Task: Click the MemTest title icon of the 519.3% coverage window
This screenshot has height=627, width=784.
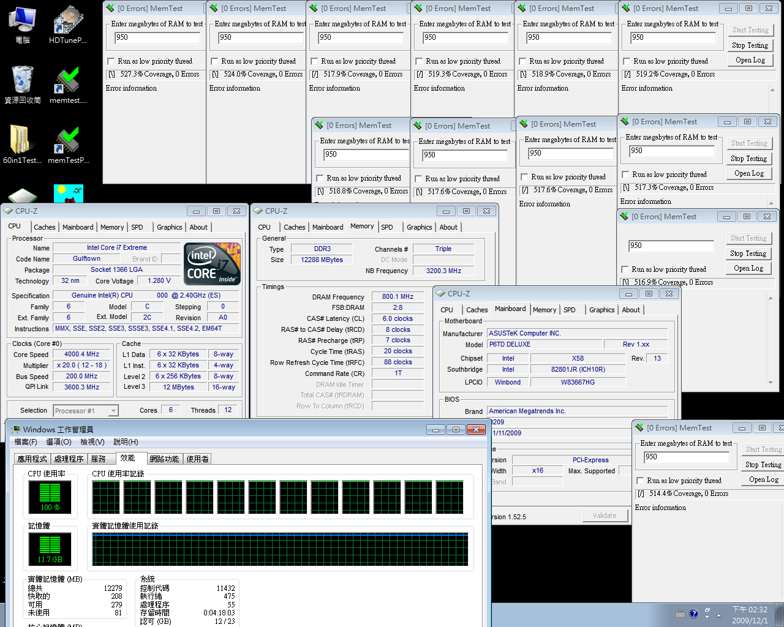Action: [x=418, y=8]
